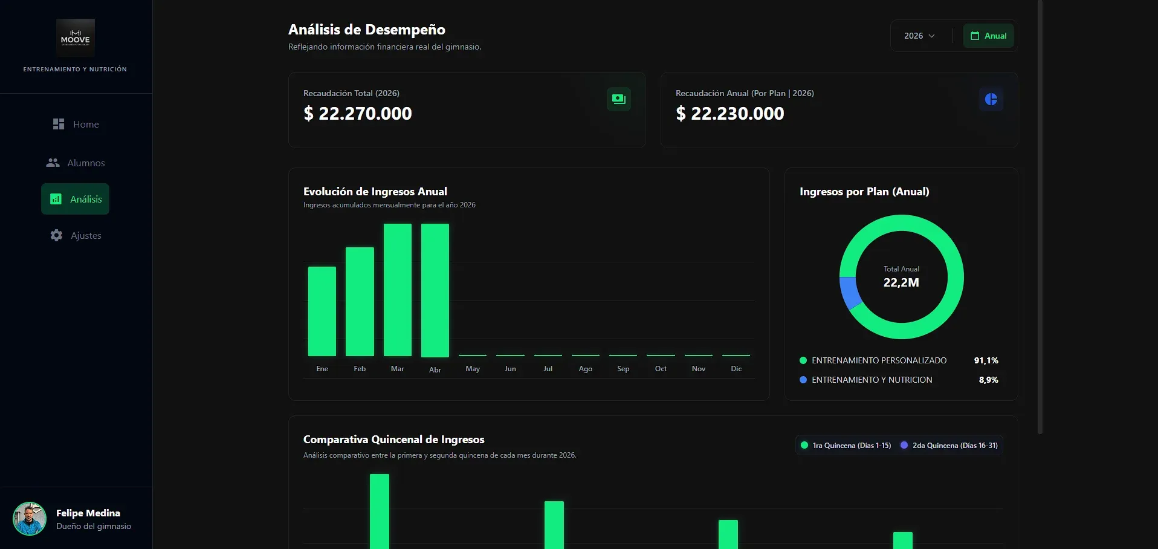The width and height of the screenshot is (1158, 549).
Task: Click the Home dashboard grid icon
Action: 59,124
